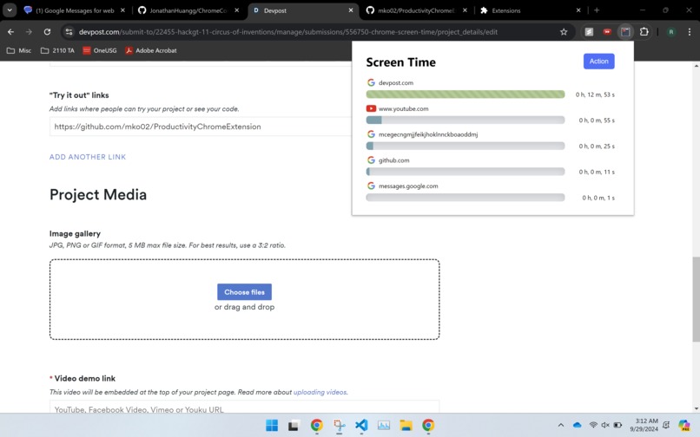Open the Extensions puzzle-piece menu
The image size is (700, 437).
pyautogui.click(x=644, y=32)
